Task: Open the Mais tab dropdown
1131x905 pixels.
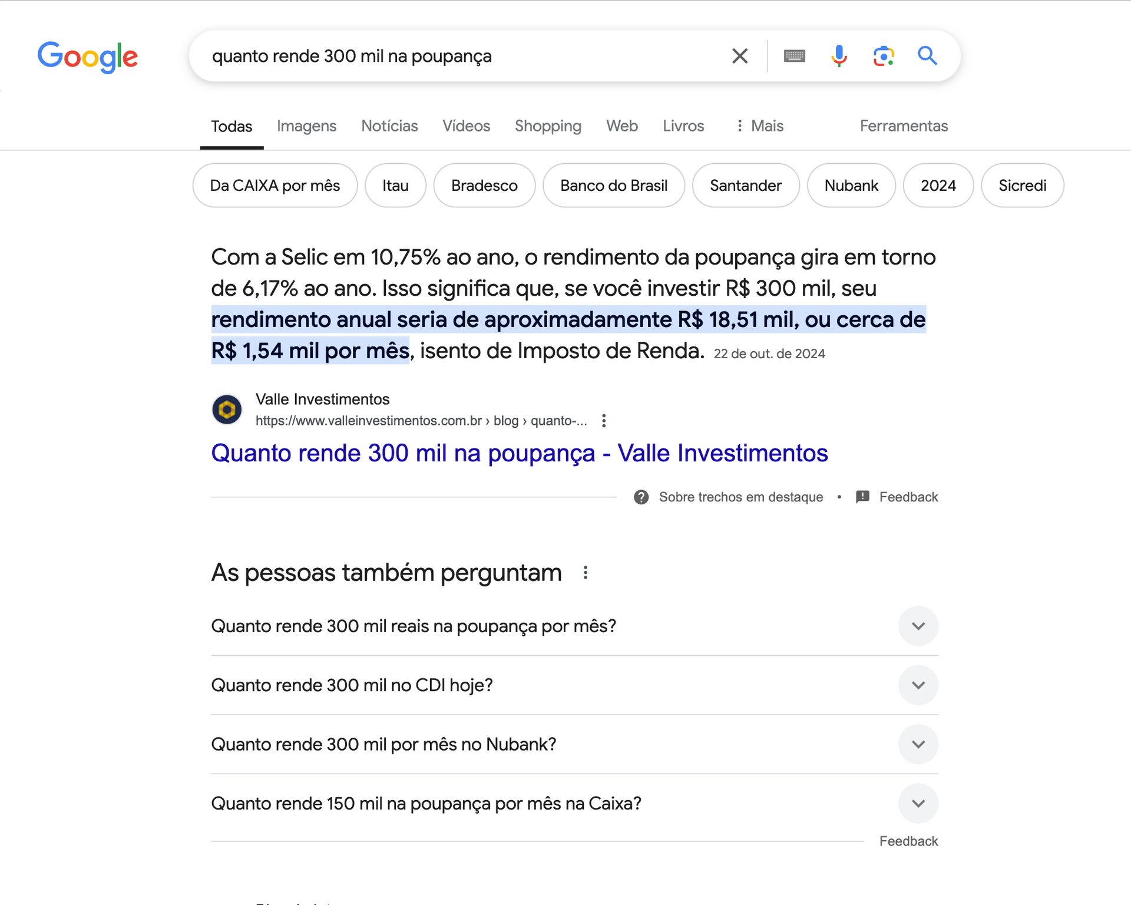Action: pos(760,126)
